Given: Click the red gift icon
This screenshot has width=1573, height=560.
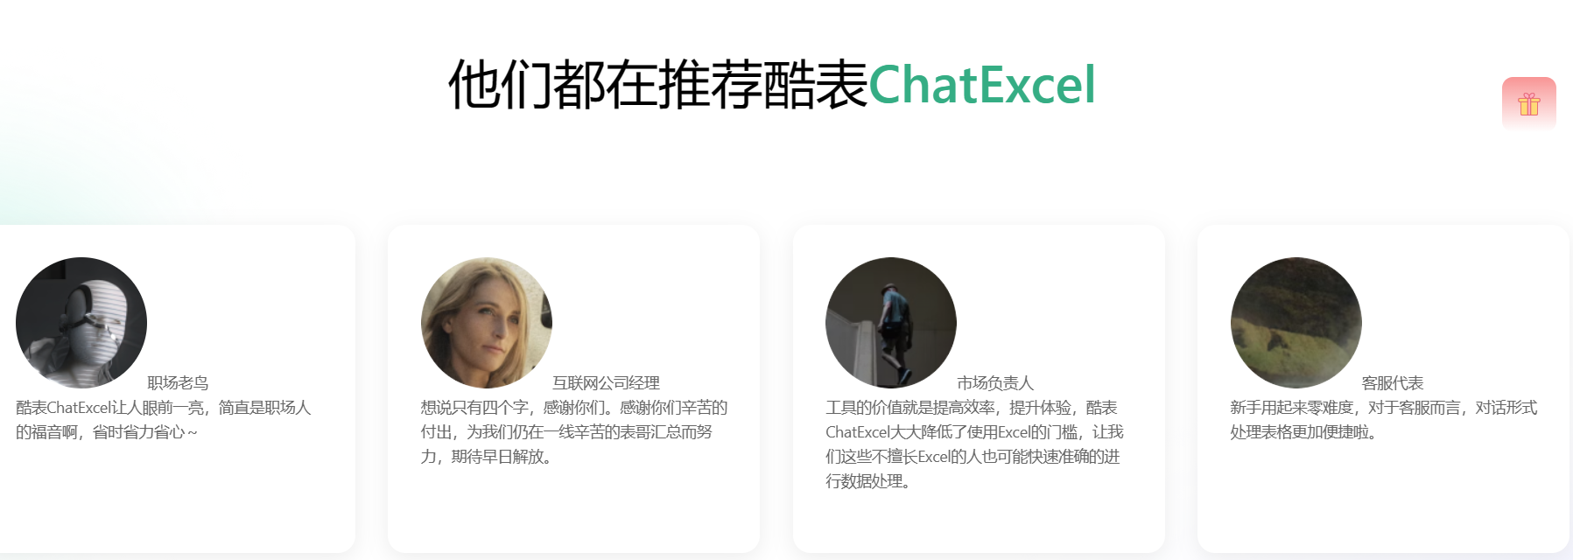Looking at the screenshot, I should (x=1528, y=103).
